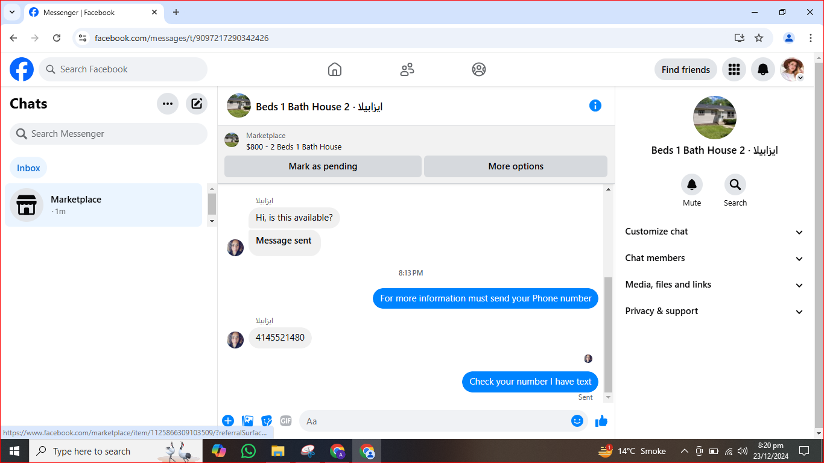Open the Friends icon in top navigation

(407, 69)
